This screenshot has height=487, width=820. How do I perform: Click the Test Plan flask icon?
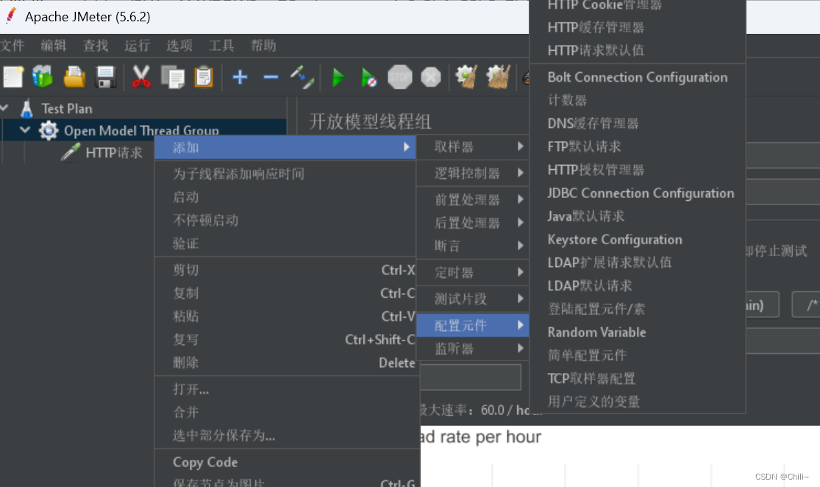(26, 108)
